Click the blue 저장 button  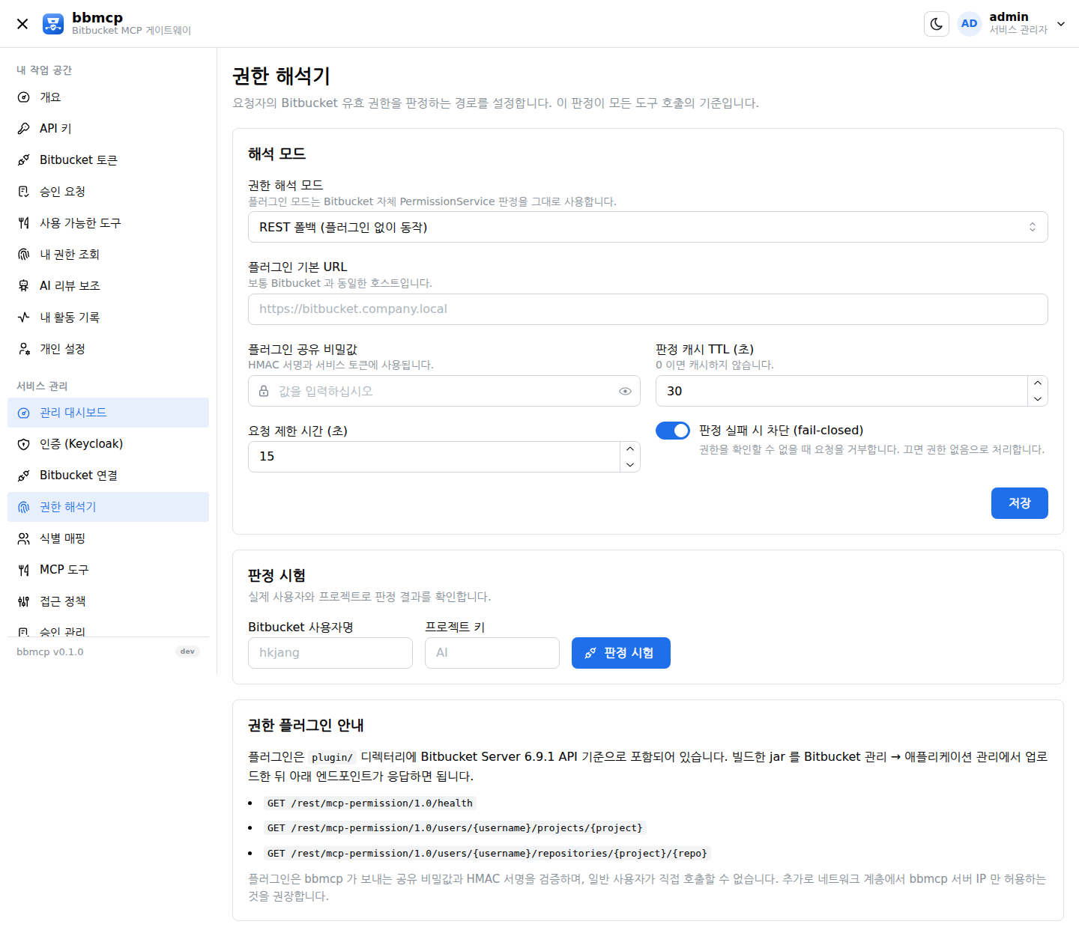tap(1019, 503)
